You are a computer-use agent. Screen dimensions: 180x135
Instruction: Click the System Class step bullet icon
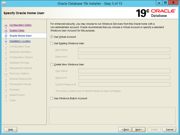pos(6,31)
